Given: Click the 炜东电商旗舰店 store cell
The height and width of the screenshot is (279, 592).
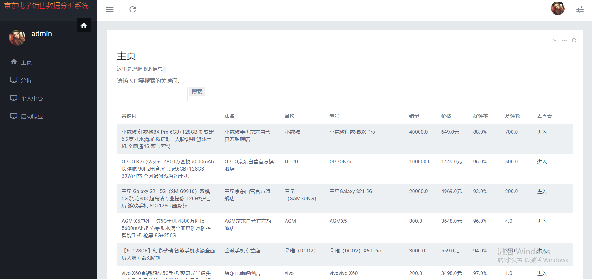Looking at the screenshot, I should [x=242, y=273].
